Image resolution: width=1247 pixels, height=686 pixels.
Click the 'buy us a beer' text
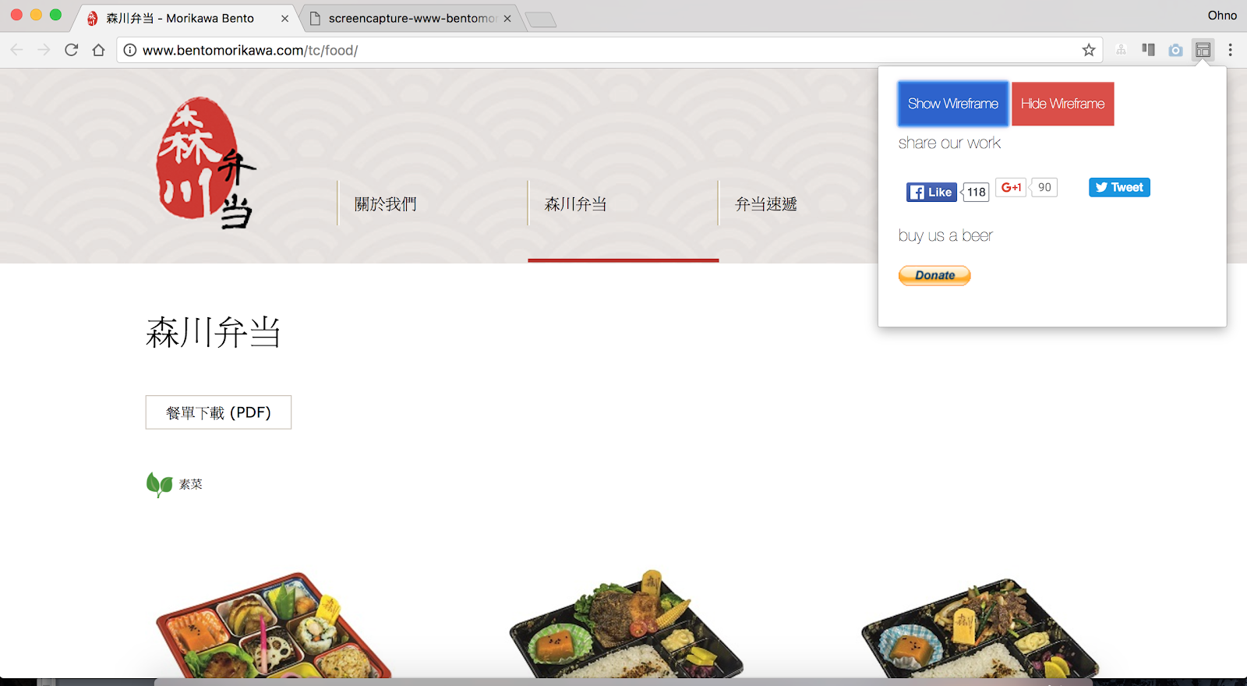945,235
